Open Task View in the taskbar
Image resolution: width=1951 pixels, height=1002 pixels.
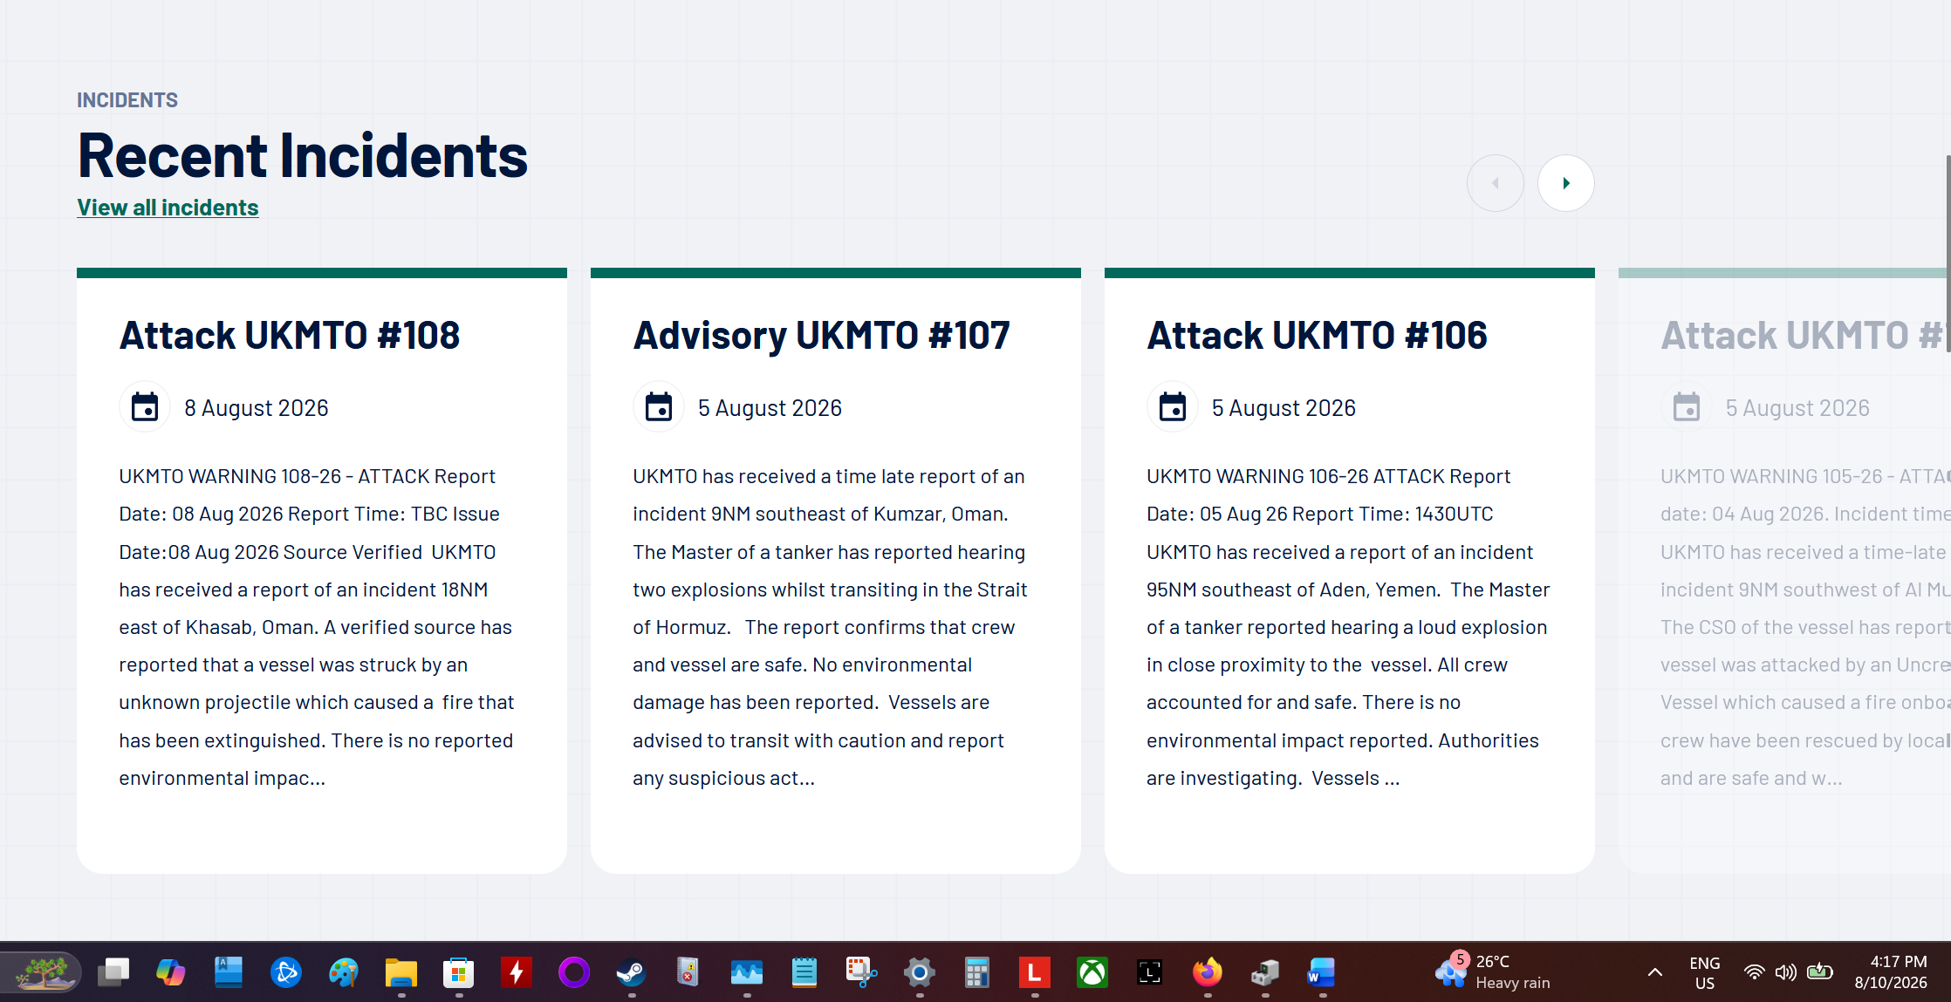(x=113, y=972)
